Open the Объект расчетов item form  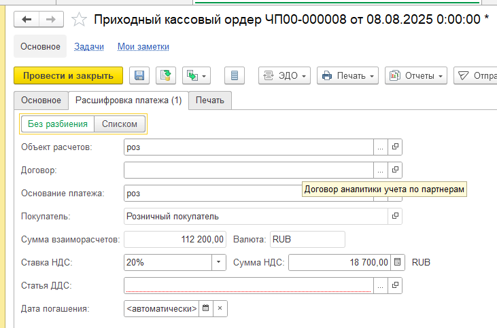(x=395, y=147)
